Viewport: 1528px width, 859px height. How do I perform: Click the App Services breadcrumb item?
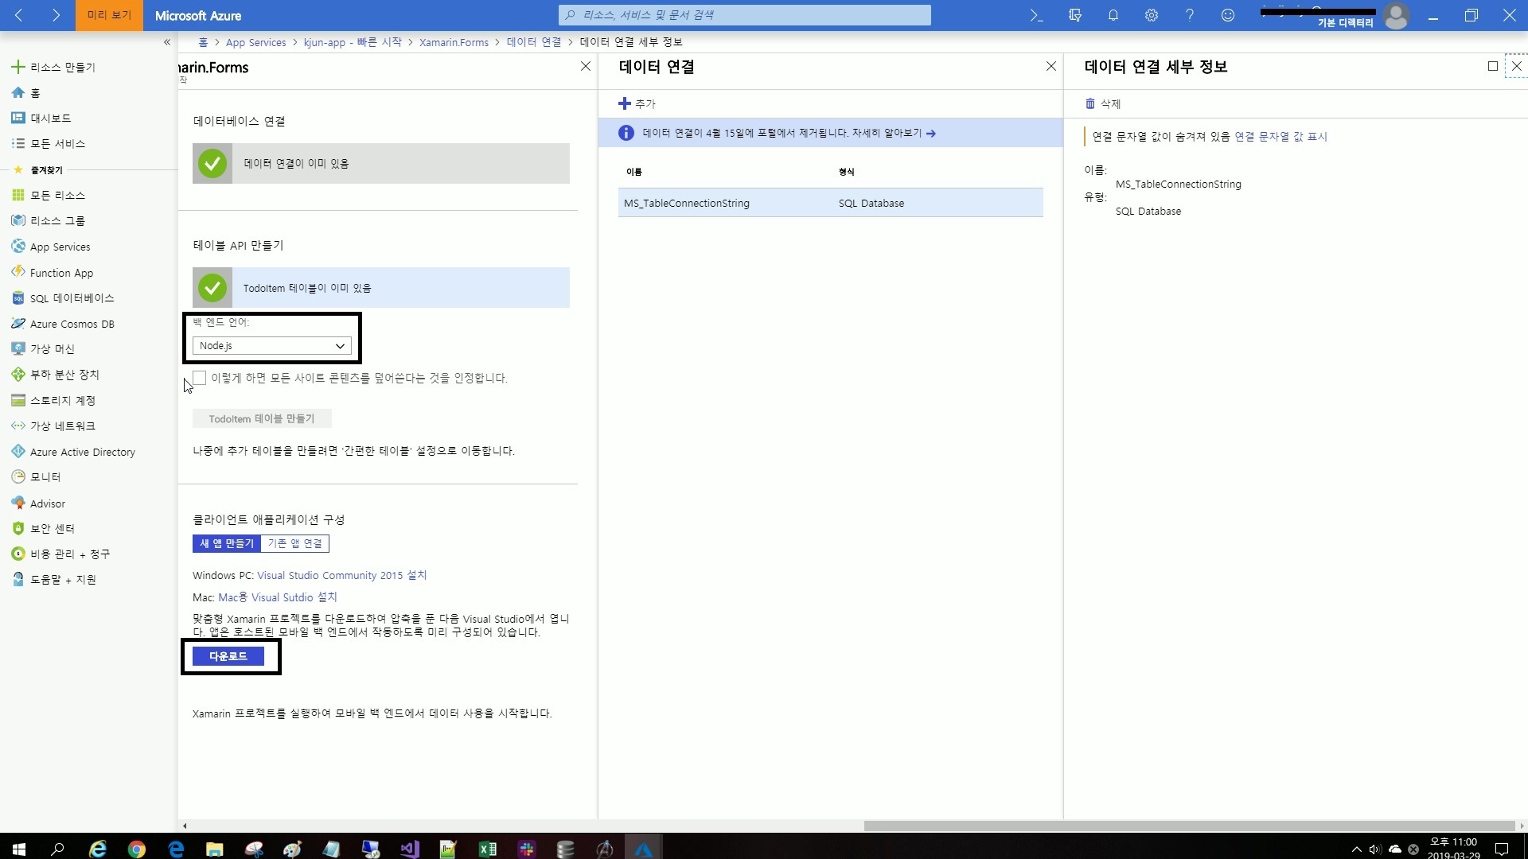[x=255, y=42]
